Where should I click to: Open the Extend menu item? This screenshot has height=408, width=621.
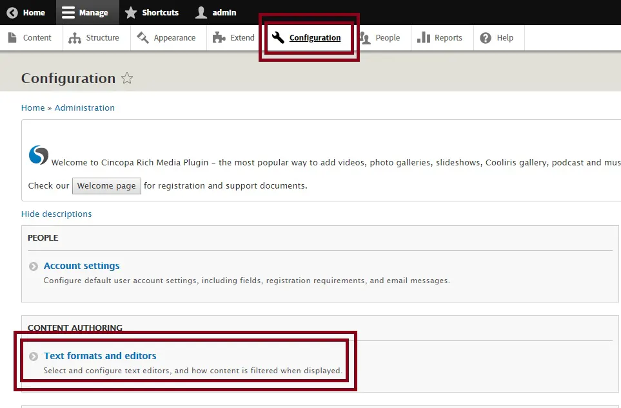[x=236, y=37]
